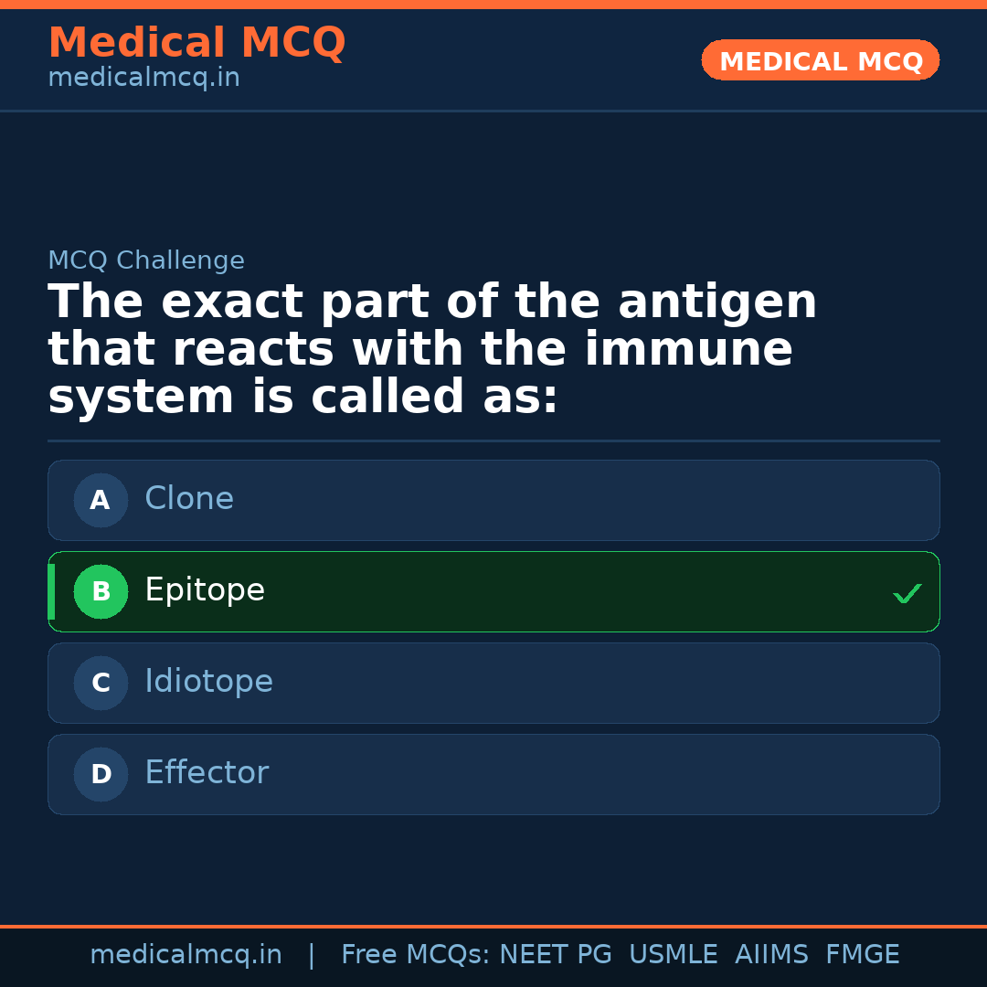Click the green bar beside option B
This screenshot has height=987, width=987.
[51, 591]
